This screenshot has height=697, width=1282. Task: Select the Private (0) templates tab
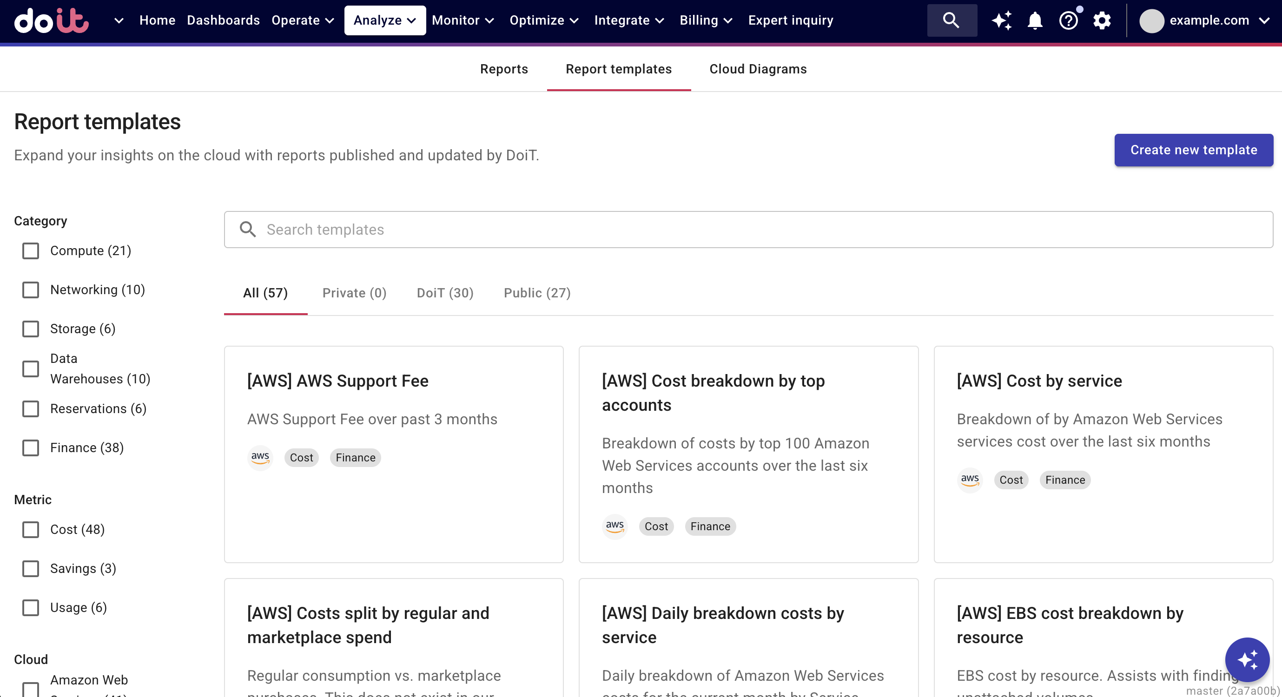[x=354, y=293]
